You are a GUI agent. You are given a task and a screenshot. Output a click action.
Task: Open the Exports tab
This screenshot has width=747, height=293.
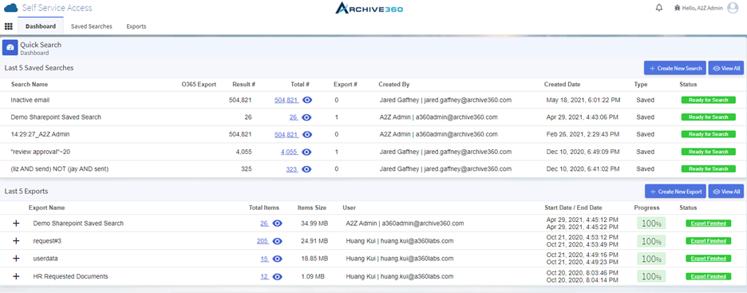click(136, 26)
